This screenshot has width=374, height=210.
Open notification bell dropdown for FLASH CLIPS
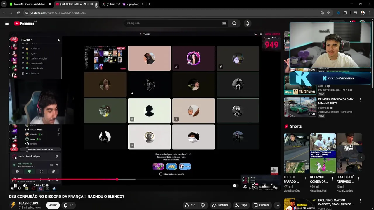(68, 205)
